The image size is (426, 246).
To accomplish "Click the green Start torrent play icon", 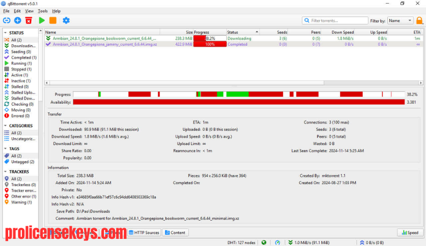I will 42,20.
